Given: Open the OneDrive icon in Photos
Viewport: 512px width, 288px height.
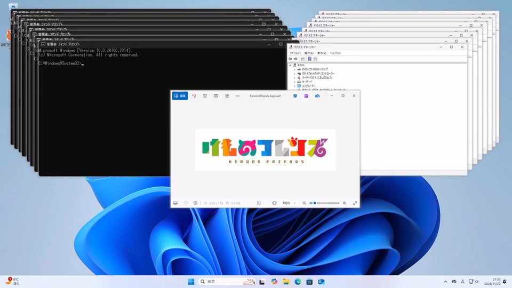Looking at the screenshot, I should click(317, 96).
